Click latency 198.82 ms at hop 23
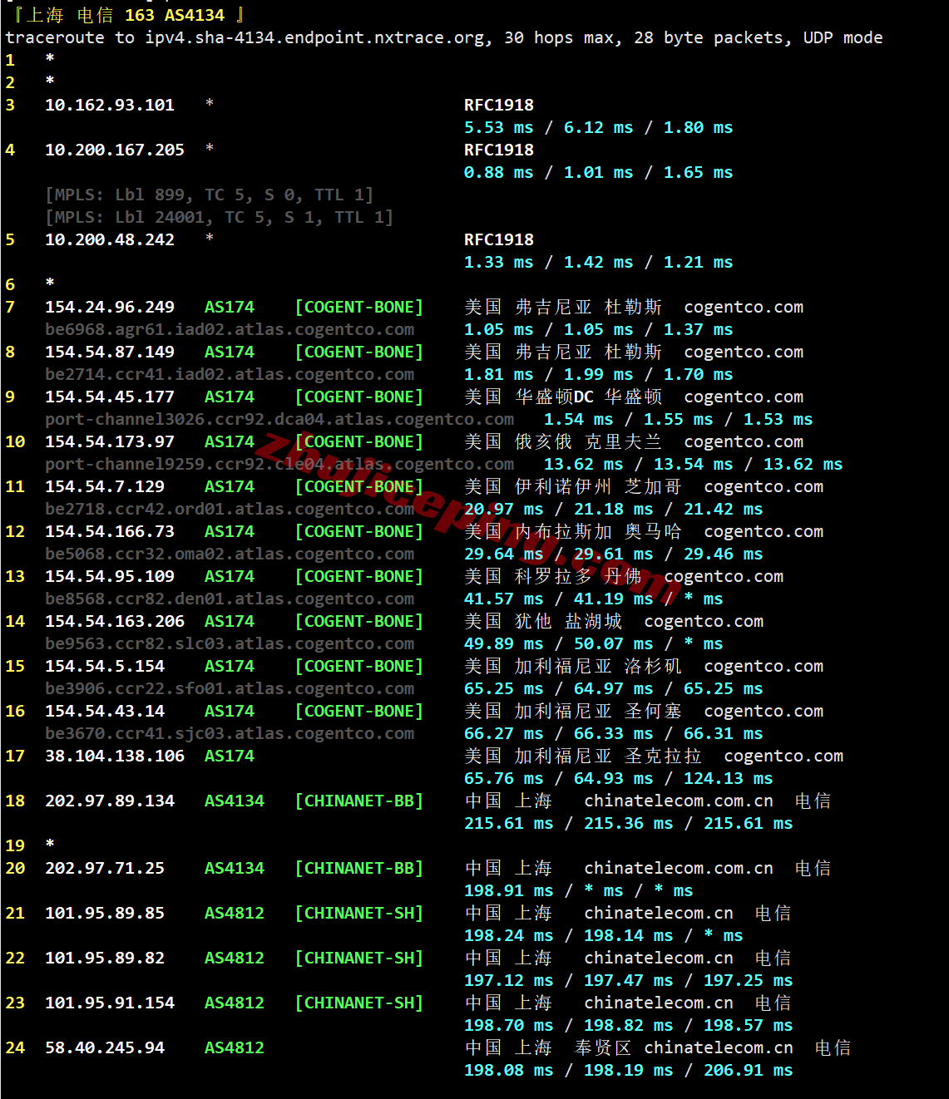This screenshot has height=1099, width=949. click(629, 1025)
